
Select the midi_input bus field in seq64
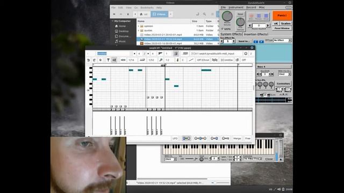coord(216,54)
